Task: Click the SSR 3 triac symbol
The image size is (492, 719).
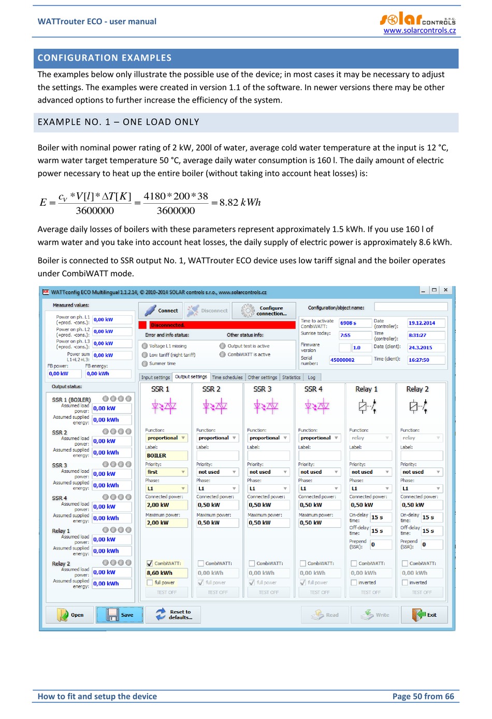Action: (x=266, y=406)
